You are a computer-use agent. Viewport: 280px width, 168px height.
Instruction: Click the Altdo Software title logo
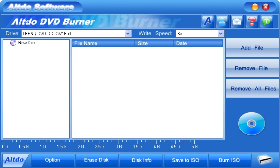coord(41,7)
